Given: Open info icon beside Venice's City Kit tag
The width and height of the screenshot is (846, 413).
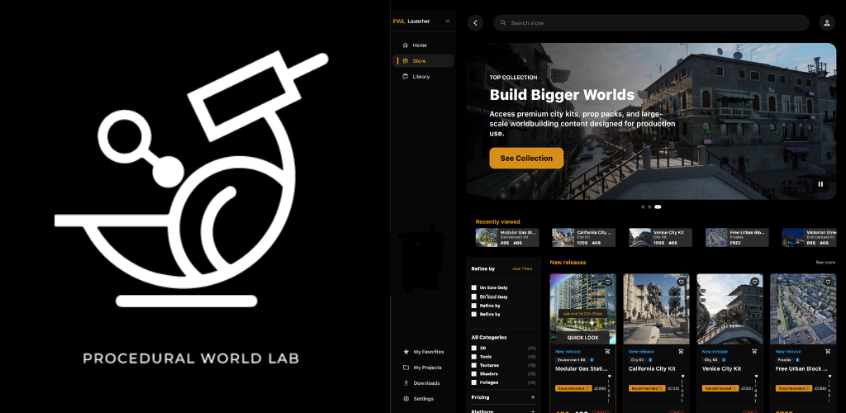Looking at the screenshot, I should point(724,359).
